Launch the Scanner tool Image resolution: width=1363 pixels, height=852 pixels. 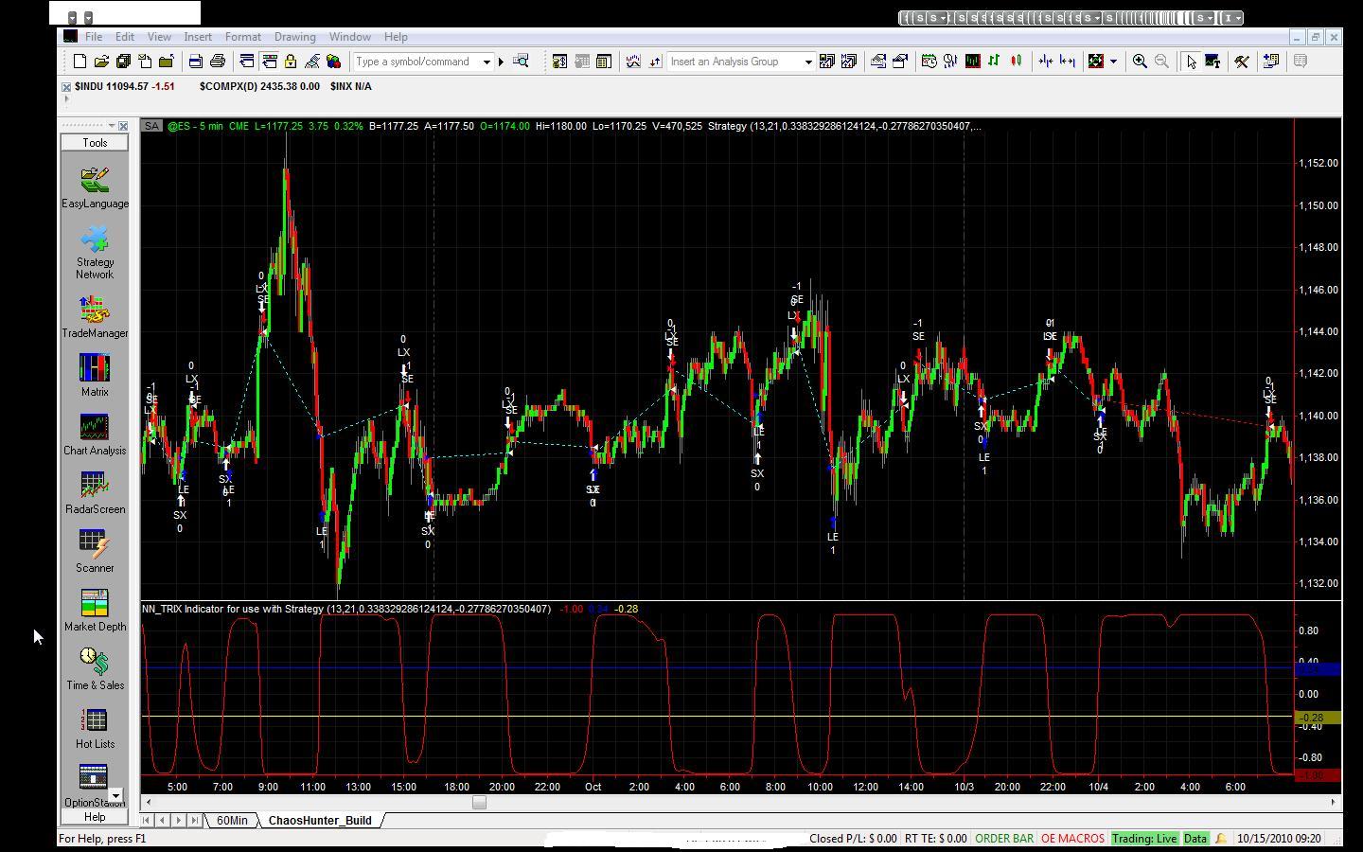[x=95, y=552]
